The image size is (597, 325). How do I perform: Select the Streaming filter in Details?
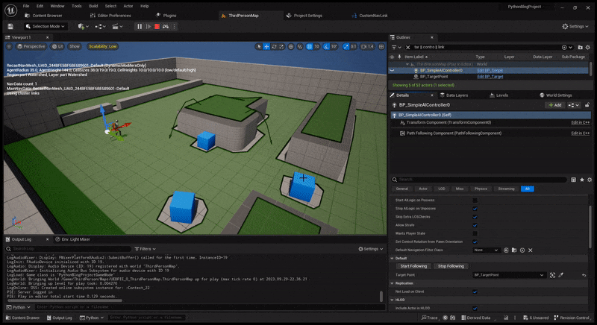(x=506, y=189)
